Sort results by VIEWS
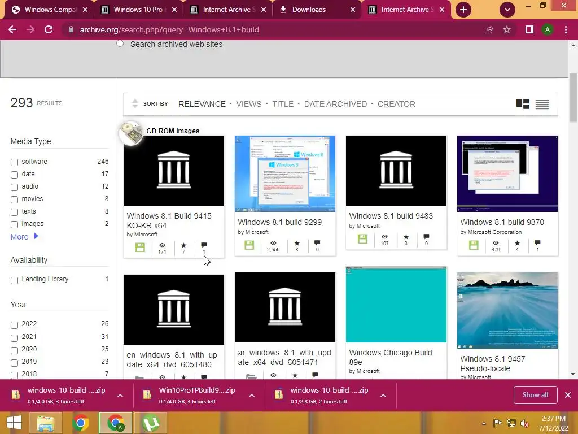578x434 pixels. (x=249, y=104)
